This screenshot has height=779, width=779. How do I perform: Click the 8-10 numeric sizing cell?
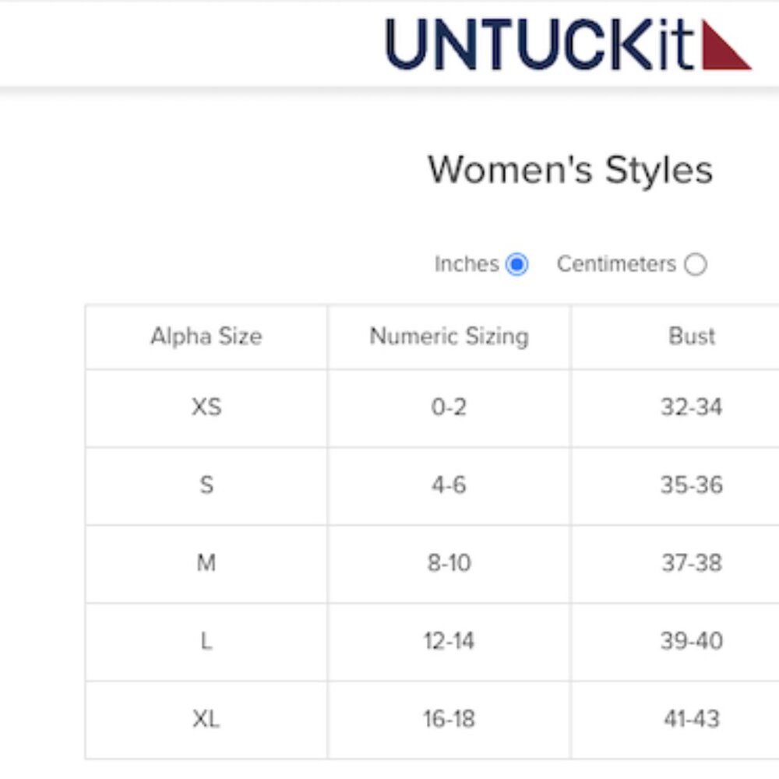tap(449, 563)
